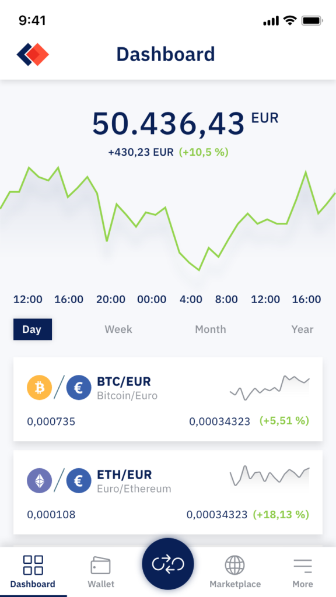
Task: Tap the Ethereum coin icon
Action: pyautogui.click(x=39, y=481)
